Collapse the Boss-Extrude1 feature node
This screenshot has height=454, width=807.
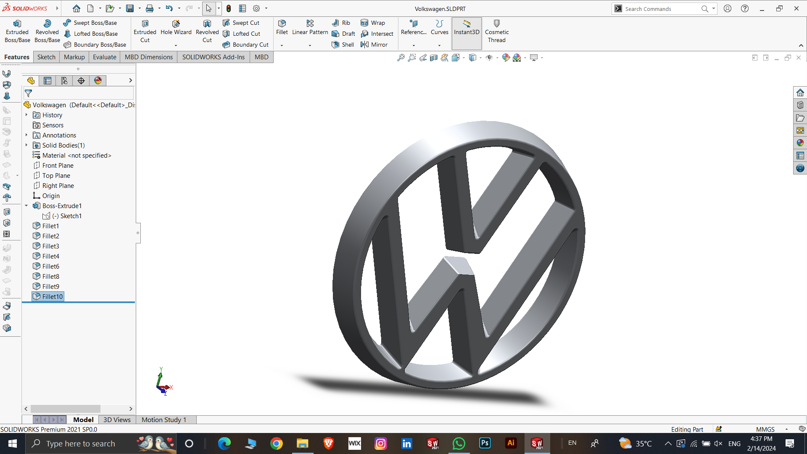26,206
